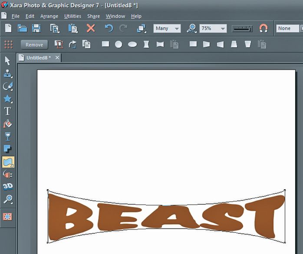Select the Transparency wine glass tool
Viewport: 303px width, 254px height.
coord(7,137)
